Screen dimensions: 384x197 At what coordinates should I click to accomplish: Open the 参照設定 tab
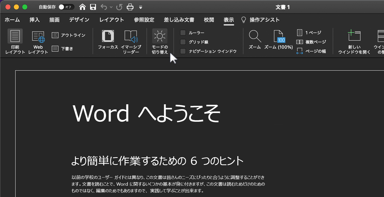click(x=144, y=20)
